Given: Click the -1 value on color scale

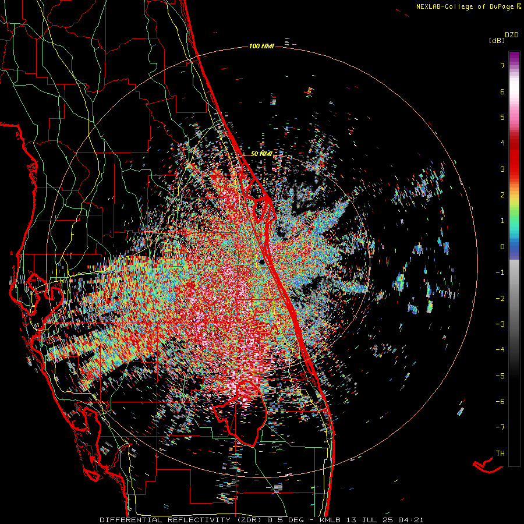Looking at the screenshot, I should 500,272.
